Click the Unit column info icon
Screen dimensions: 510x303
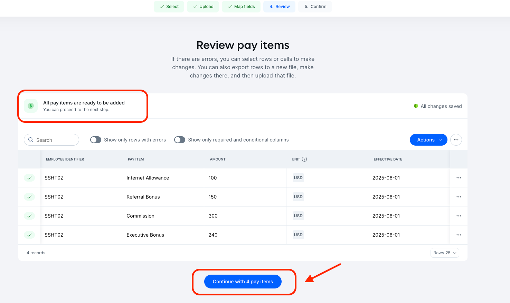304,159
